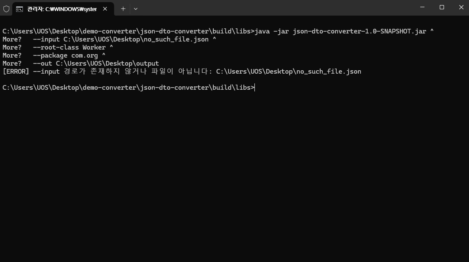The width and height of the screenshot is (469, 262).
Task: Click the file path in the error message
Action: click(289, 72)
